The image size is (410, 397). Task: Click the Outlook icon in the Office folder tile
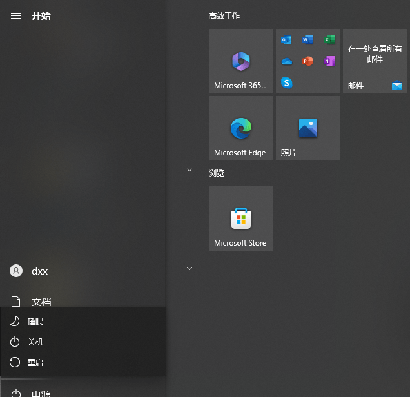tap(287, 40)
